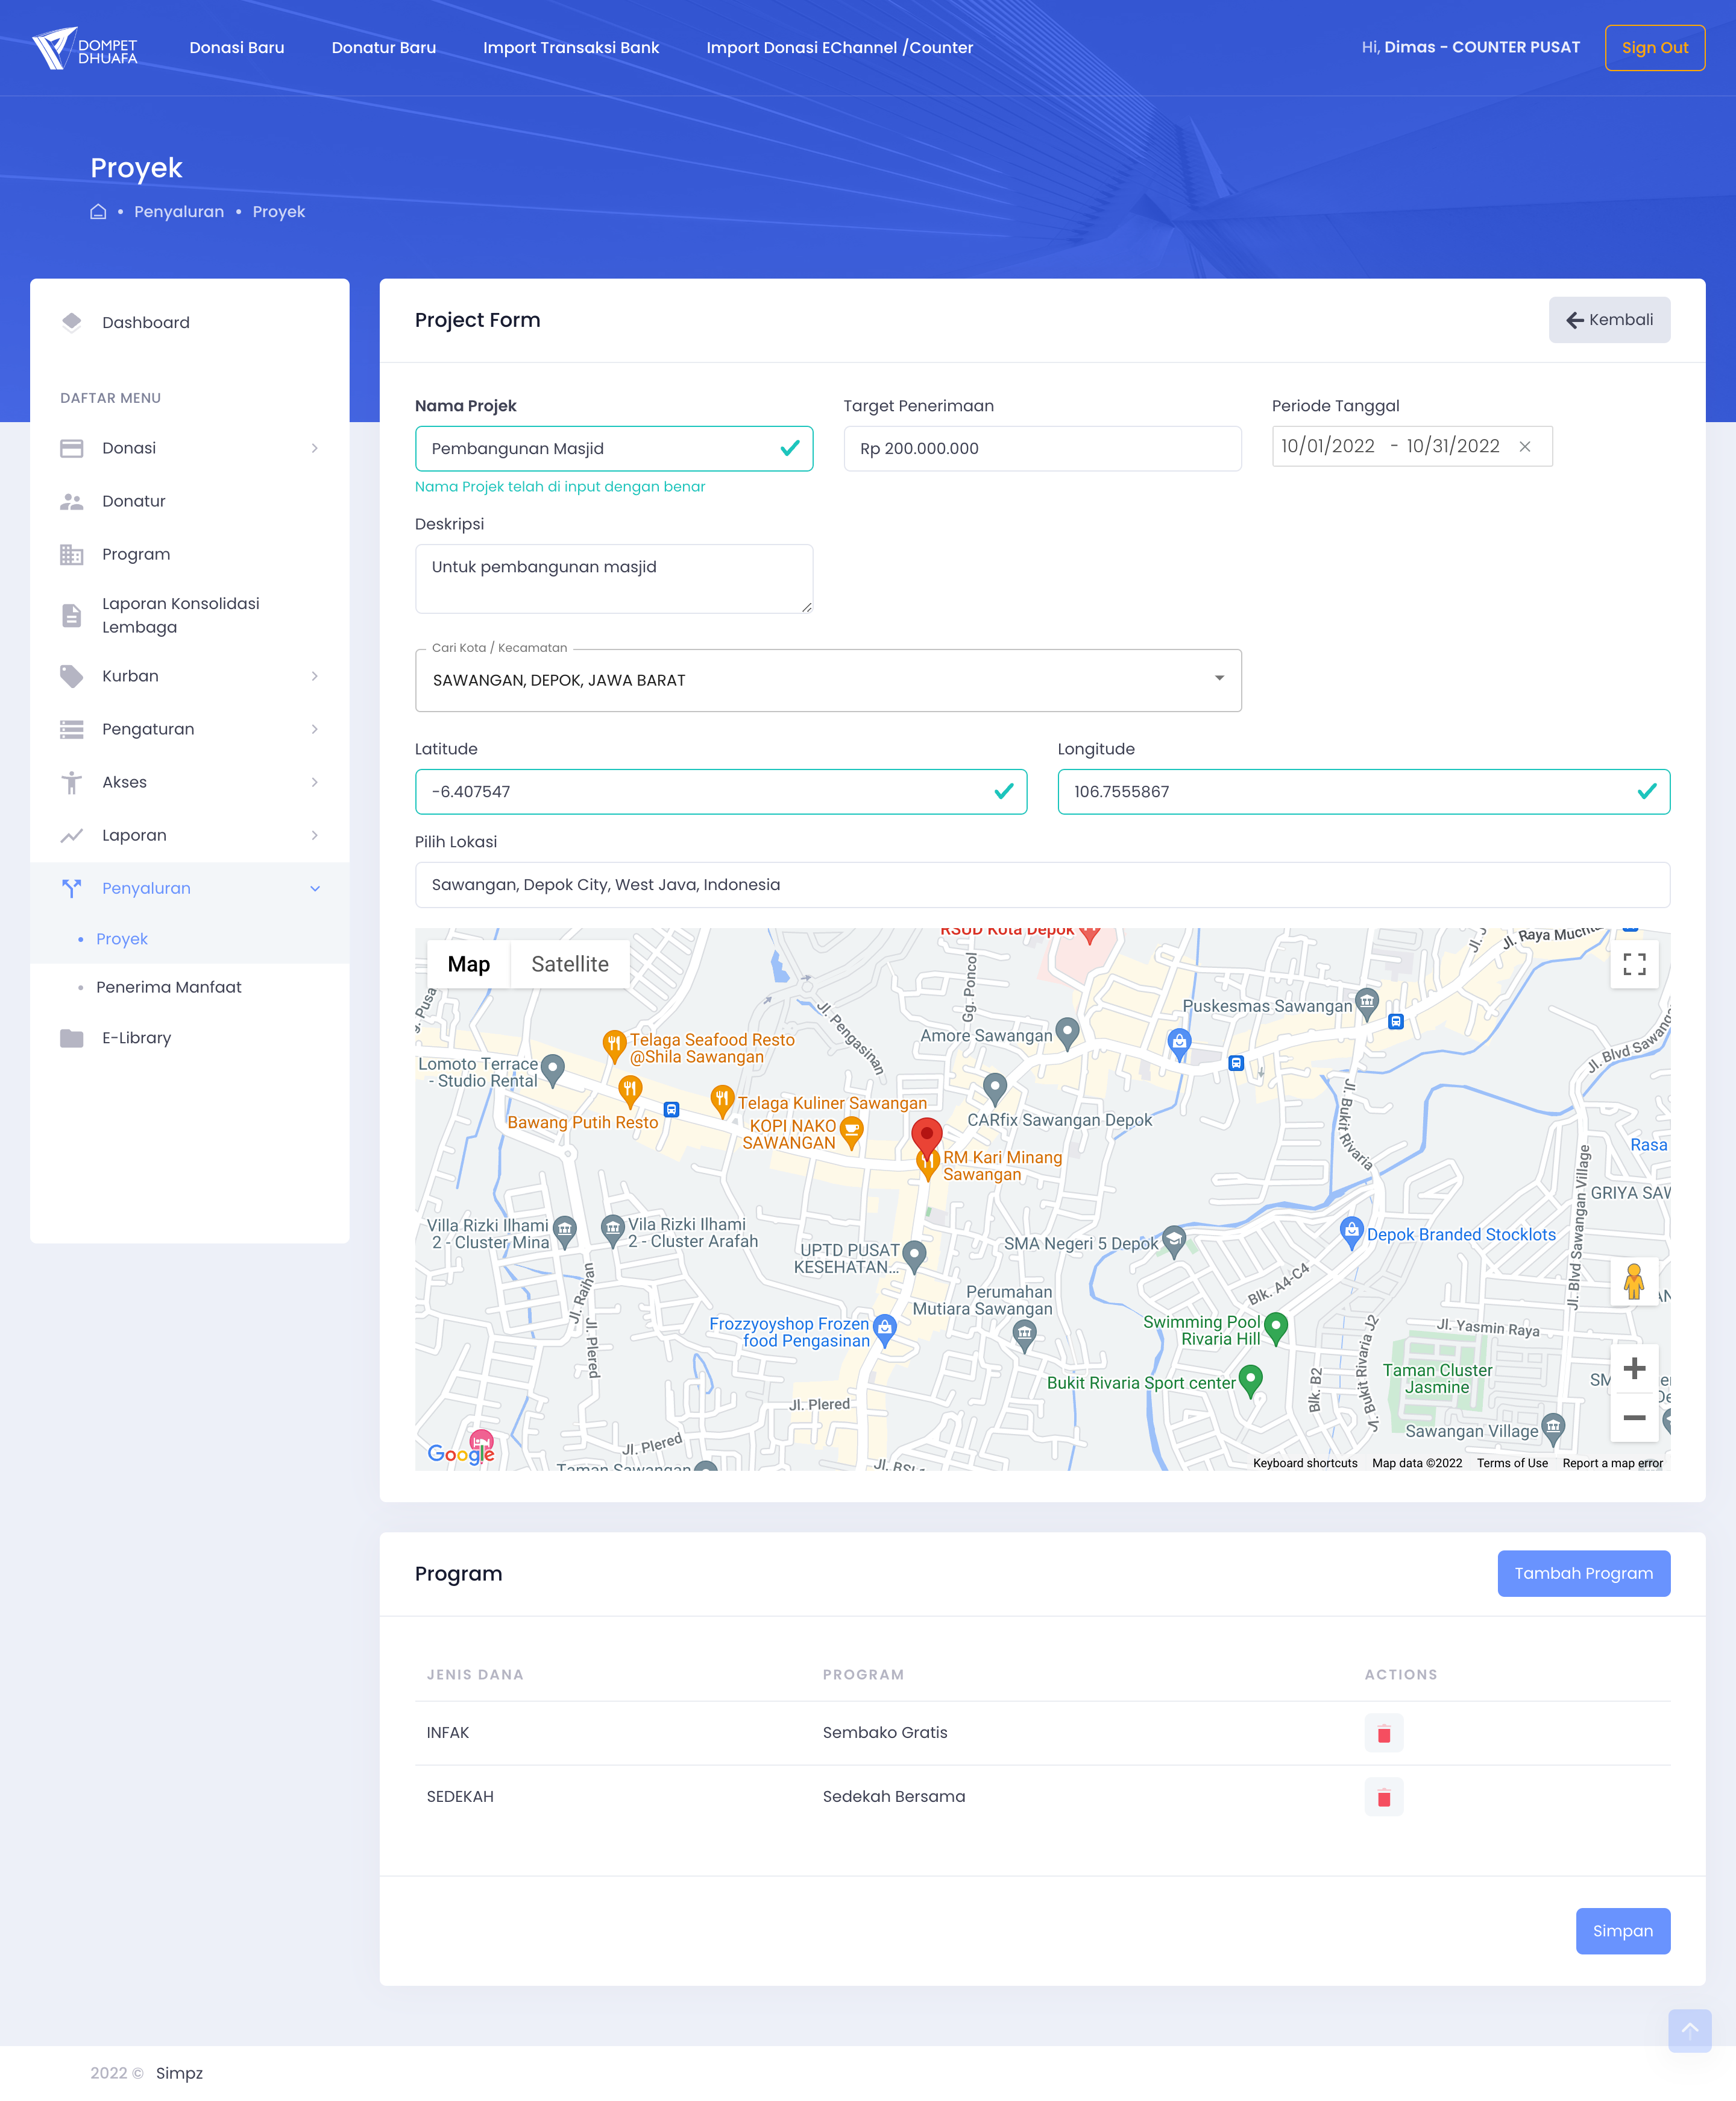
Task: Open Import Transaksi Bank menu
Action: (570, 47)
